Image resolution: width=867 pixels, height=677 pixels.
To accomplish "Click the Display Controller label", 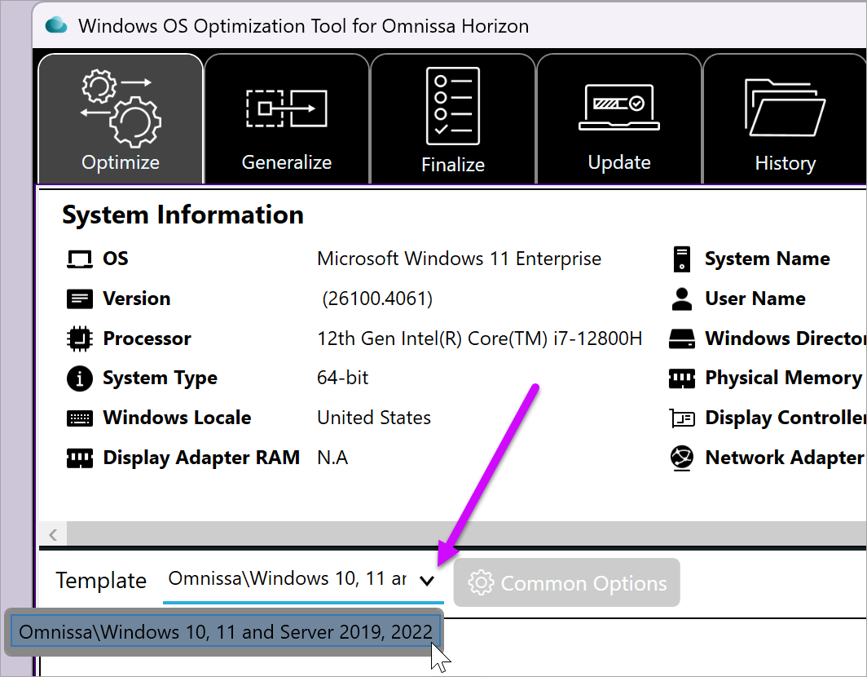I will (x=786, y=418).
